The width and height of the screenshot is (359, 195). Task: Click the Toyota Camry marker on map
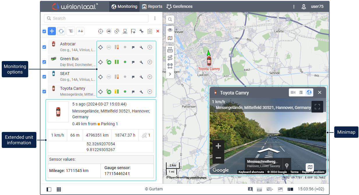tap(209, 61)
